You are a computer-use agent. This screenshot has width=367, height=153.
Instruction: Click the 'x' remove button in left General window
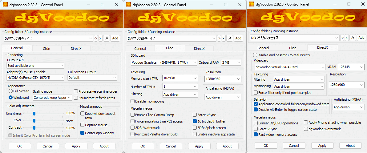point(100,38)
